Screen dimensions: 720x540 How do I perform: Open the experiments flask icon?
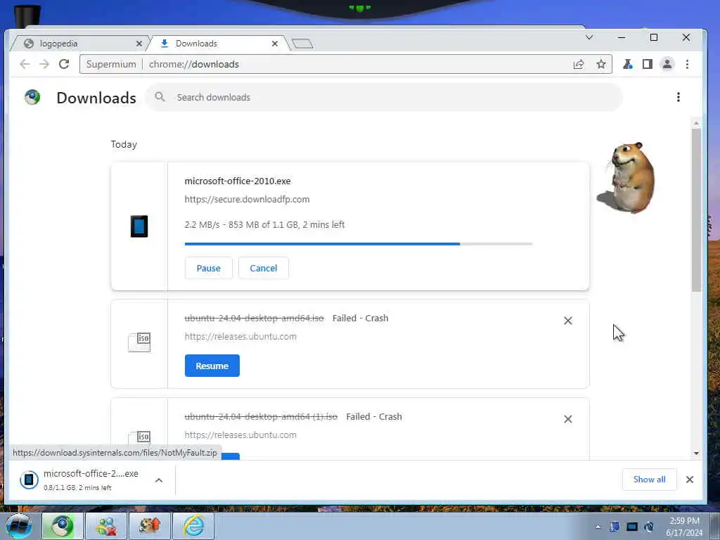pos(627,64)
